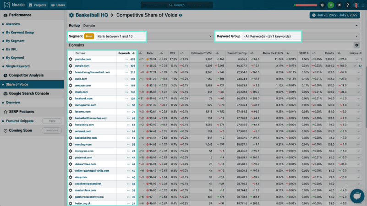Image resolution: width=367 pixels, height=206 pixels.
Task: Open the Users menu
Action: [58, 5]
